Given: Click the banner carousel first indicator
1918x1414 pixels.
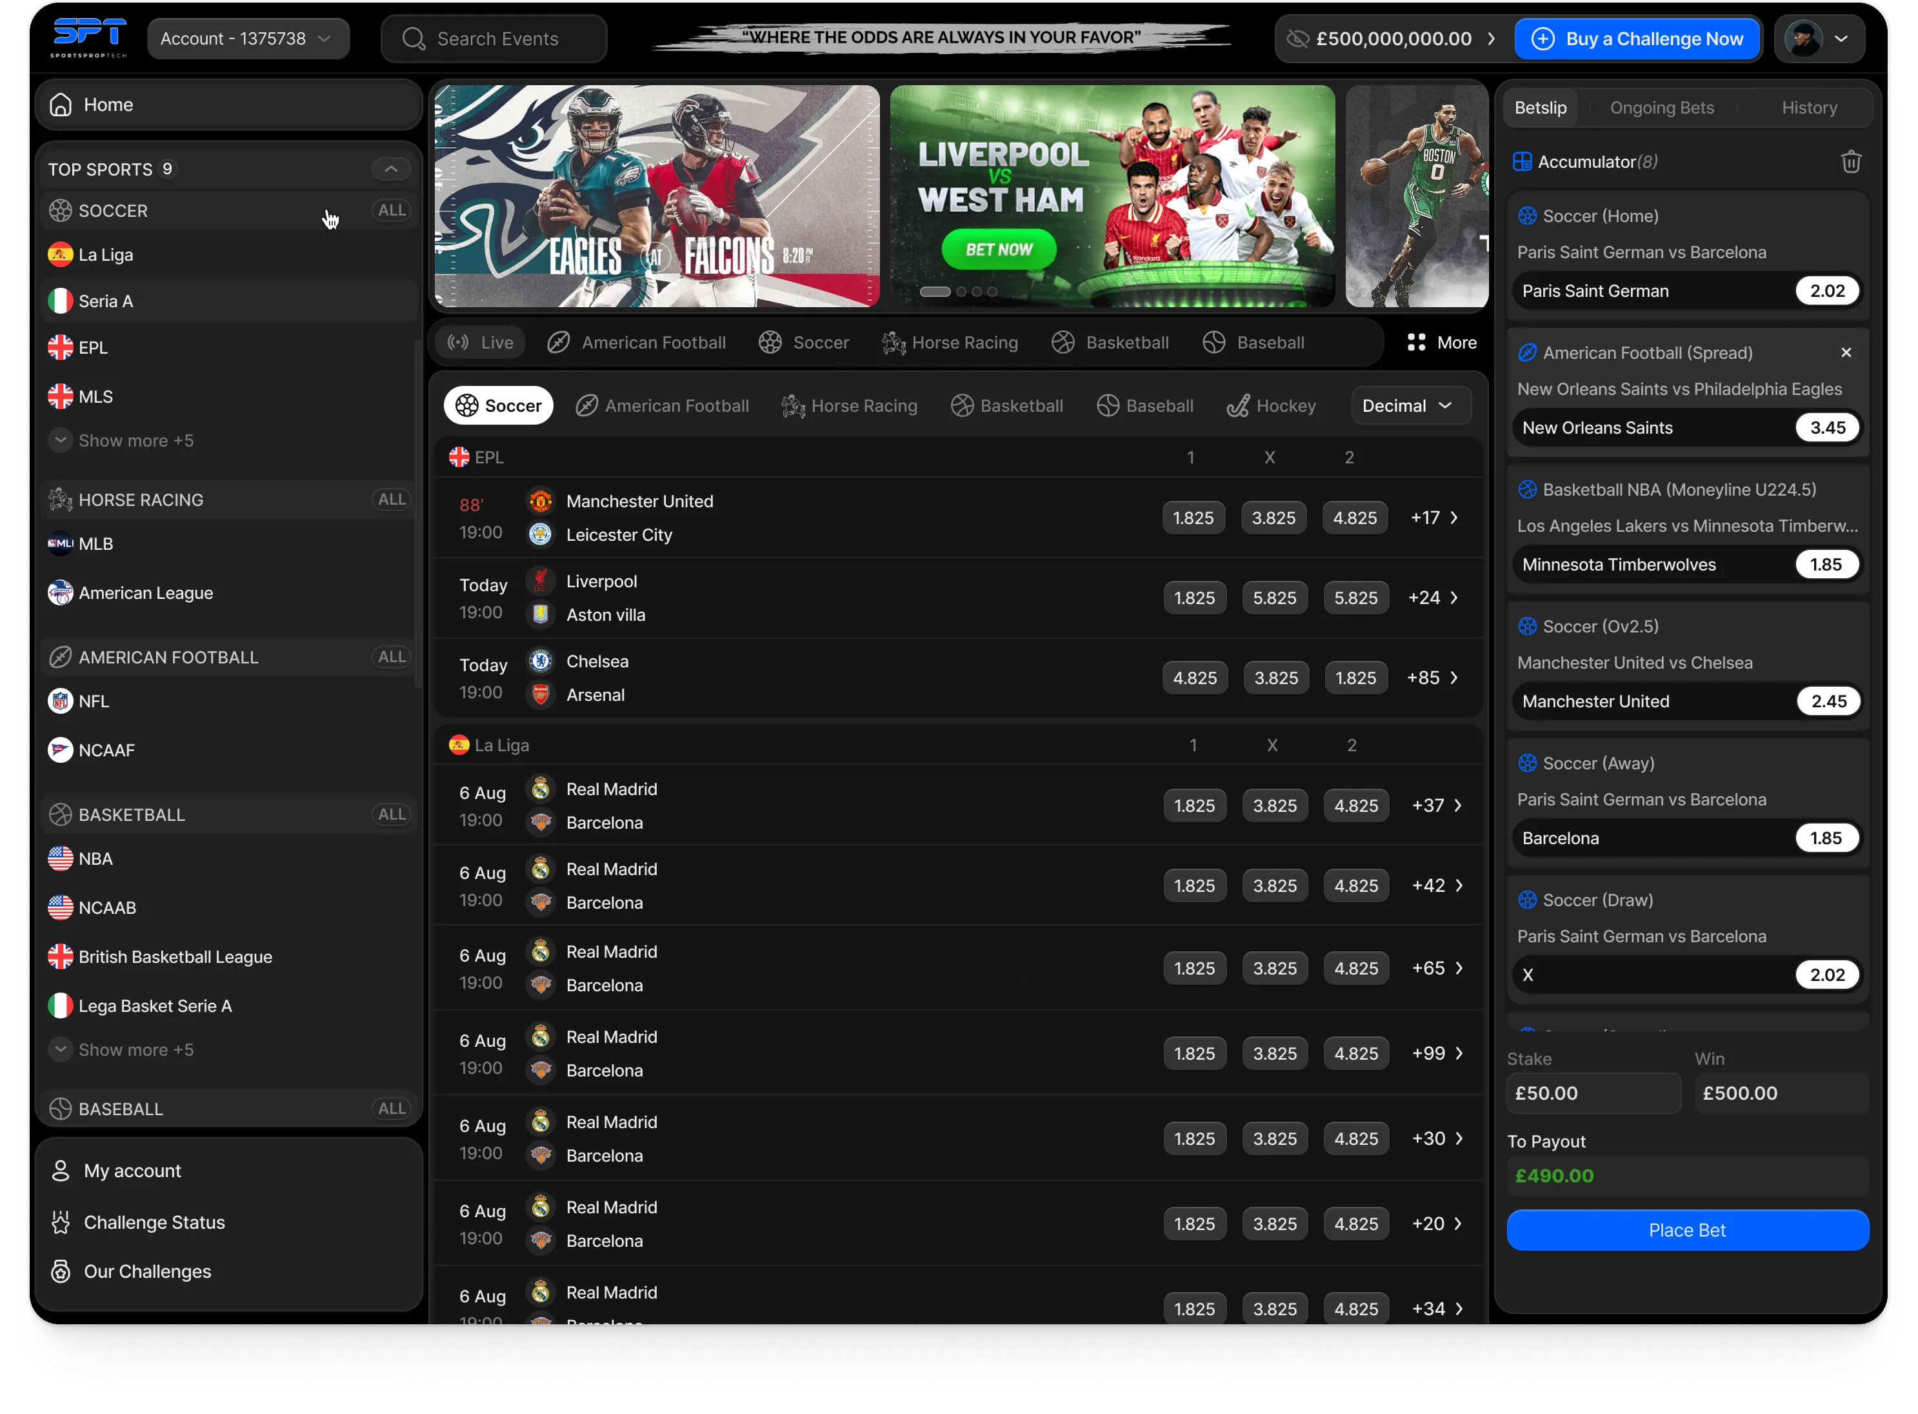Looking at the screenshot, I should 934,292.
